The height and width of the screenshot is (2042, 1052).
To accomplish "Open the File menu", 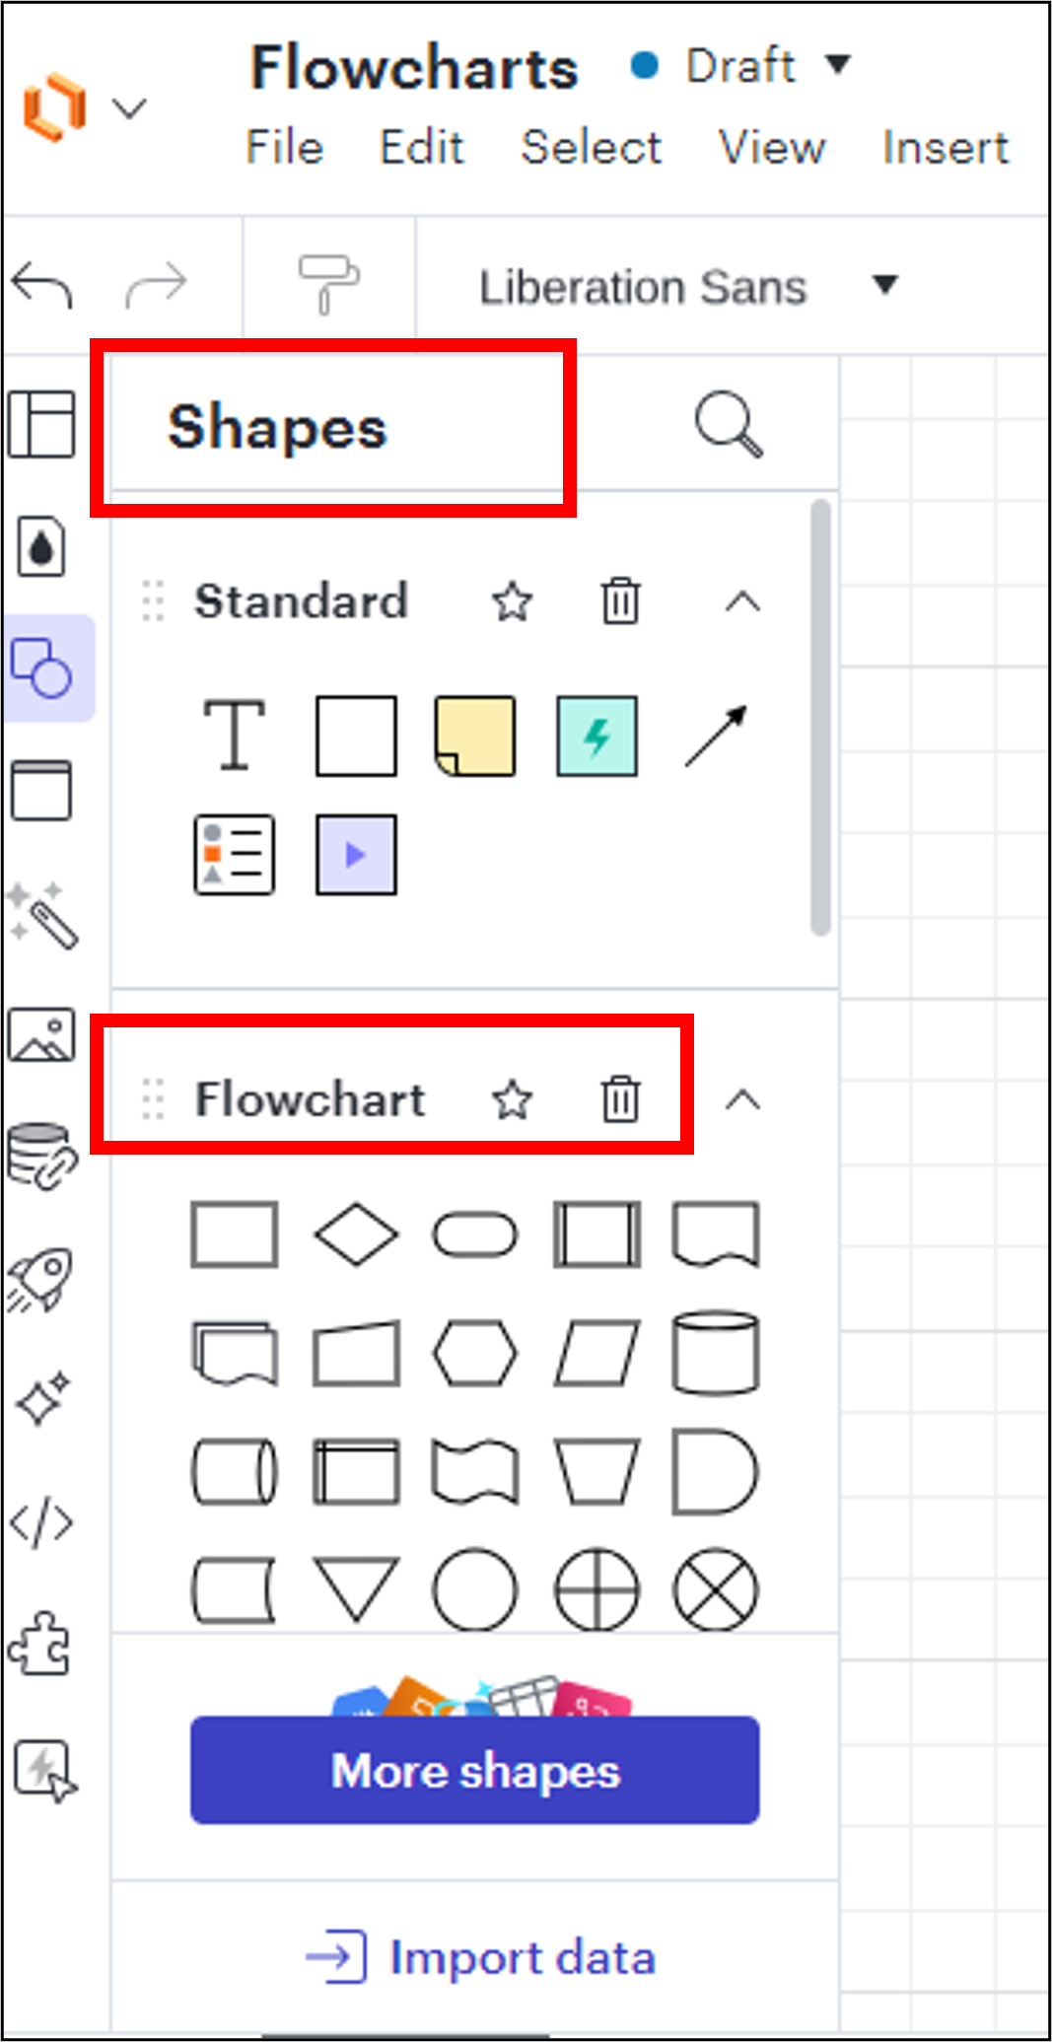I will tap(284, 148).
